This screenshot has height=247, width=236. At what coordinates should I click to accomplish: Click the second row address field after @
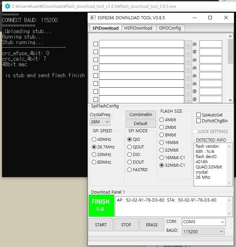(x=210, y=52)
